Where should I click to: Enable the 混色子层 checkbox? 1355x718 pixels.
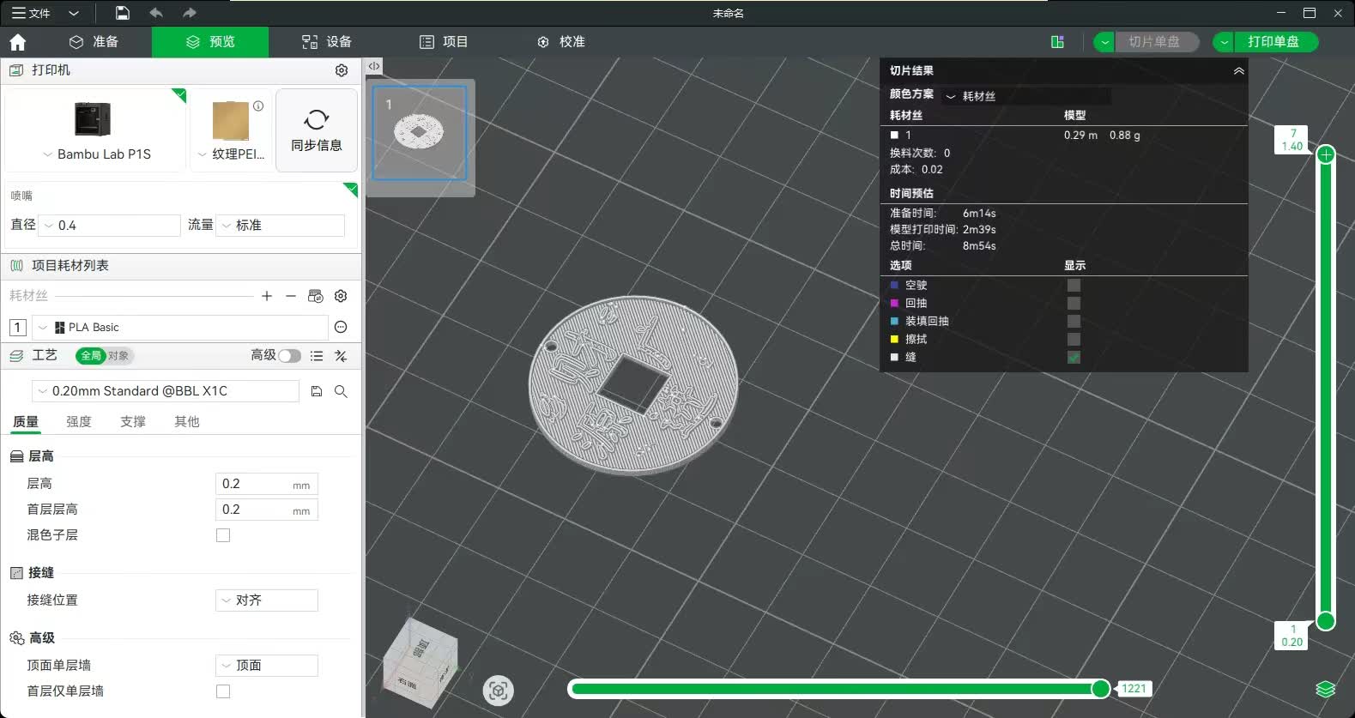(223, 535)
